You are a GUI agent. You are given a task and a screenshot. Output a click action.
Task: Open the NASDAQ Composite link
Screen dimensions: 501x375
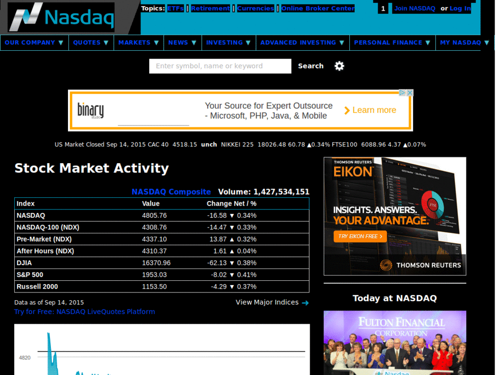pyautogui.click(x=171, y=191)
